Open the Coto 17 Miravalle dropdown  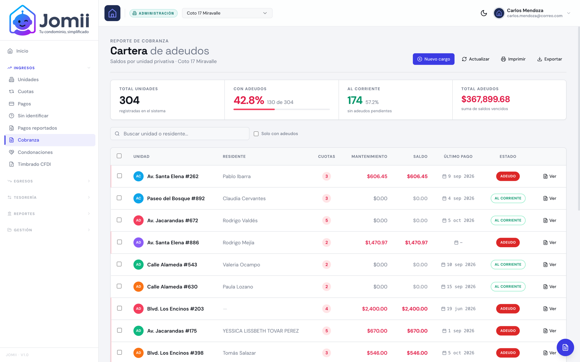coord(227,13)
